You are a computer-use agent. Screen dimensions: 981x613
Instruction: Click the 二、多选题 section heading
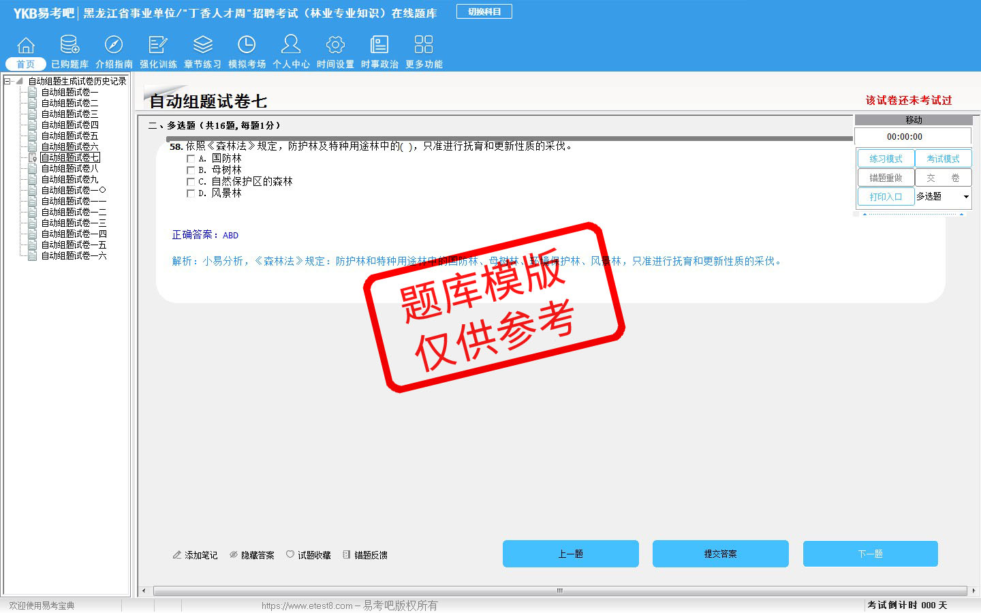(x=214, y=125)
